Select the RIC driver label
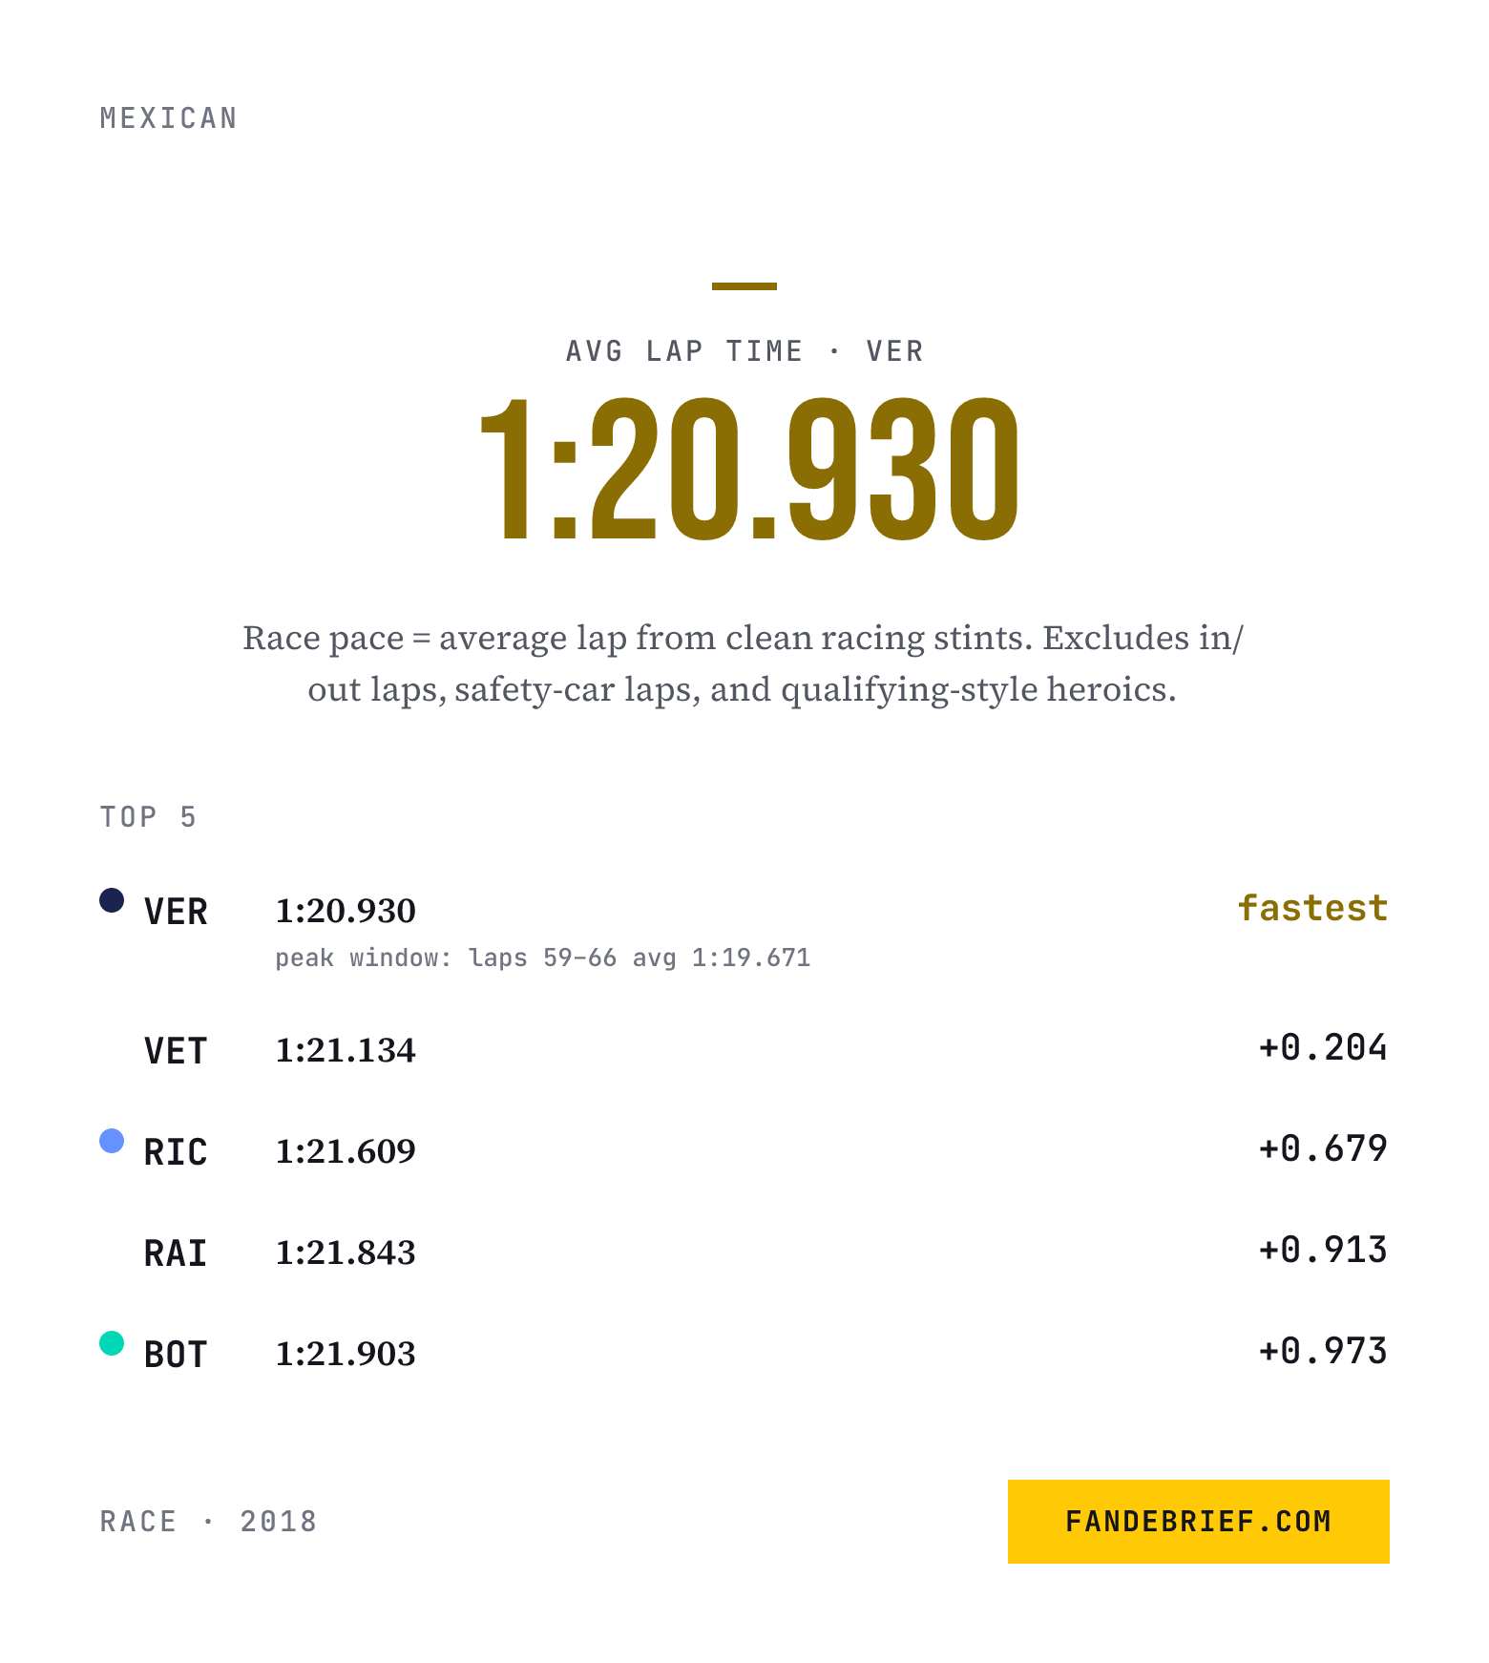The image size is (1489, 1663). [x=176, y=1152]
